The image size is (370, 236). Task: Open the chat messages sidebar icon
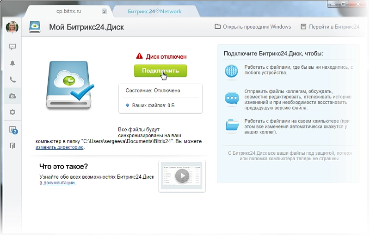12,47
